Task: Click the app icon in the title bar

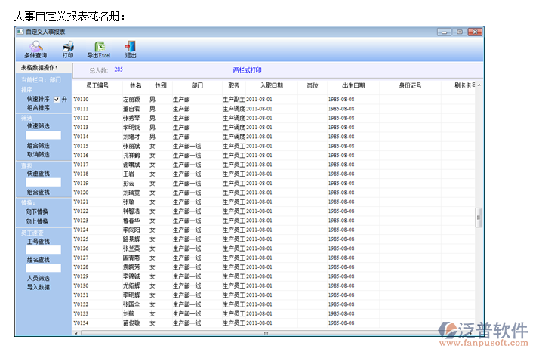Action: (x=20, y=32)
